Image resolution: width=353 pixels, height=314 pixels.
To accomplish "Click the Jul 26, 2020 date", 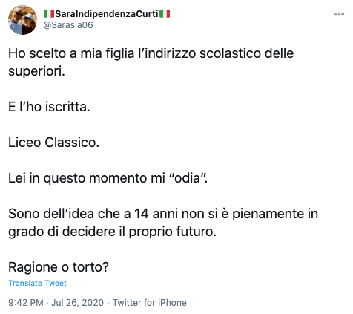I will 77,303.
